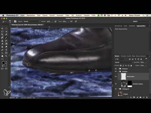The width and height of the screenshot is (151, 113).
Task: Select the Crop tool
Action: click(2, 35)
